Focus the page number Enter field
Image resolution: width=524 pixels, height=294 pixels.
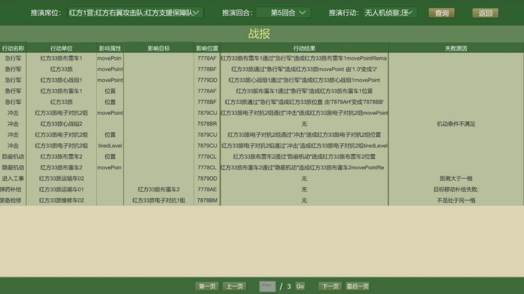[x=268, y=286]
